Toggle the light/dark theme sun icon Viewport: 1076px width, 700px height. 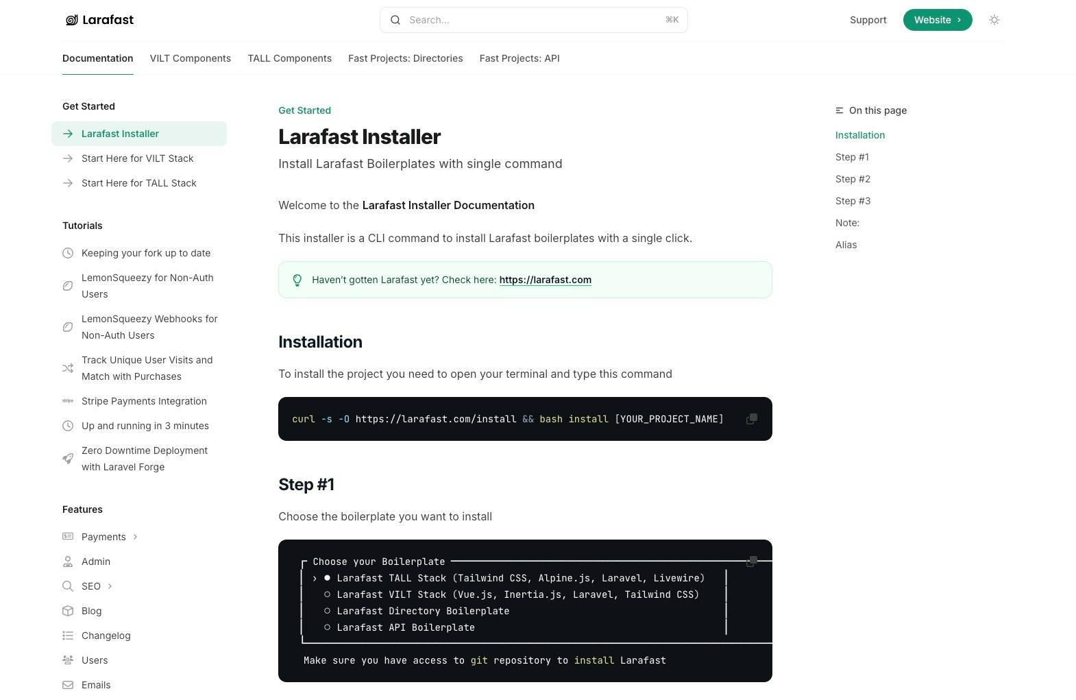tap(994, 20)
